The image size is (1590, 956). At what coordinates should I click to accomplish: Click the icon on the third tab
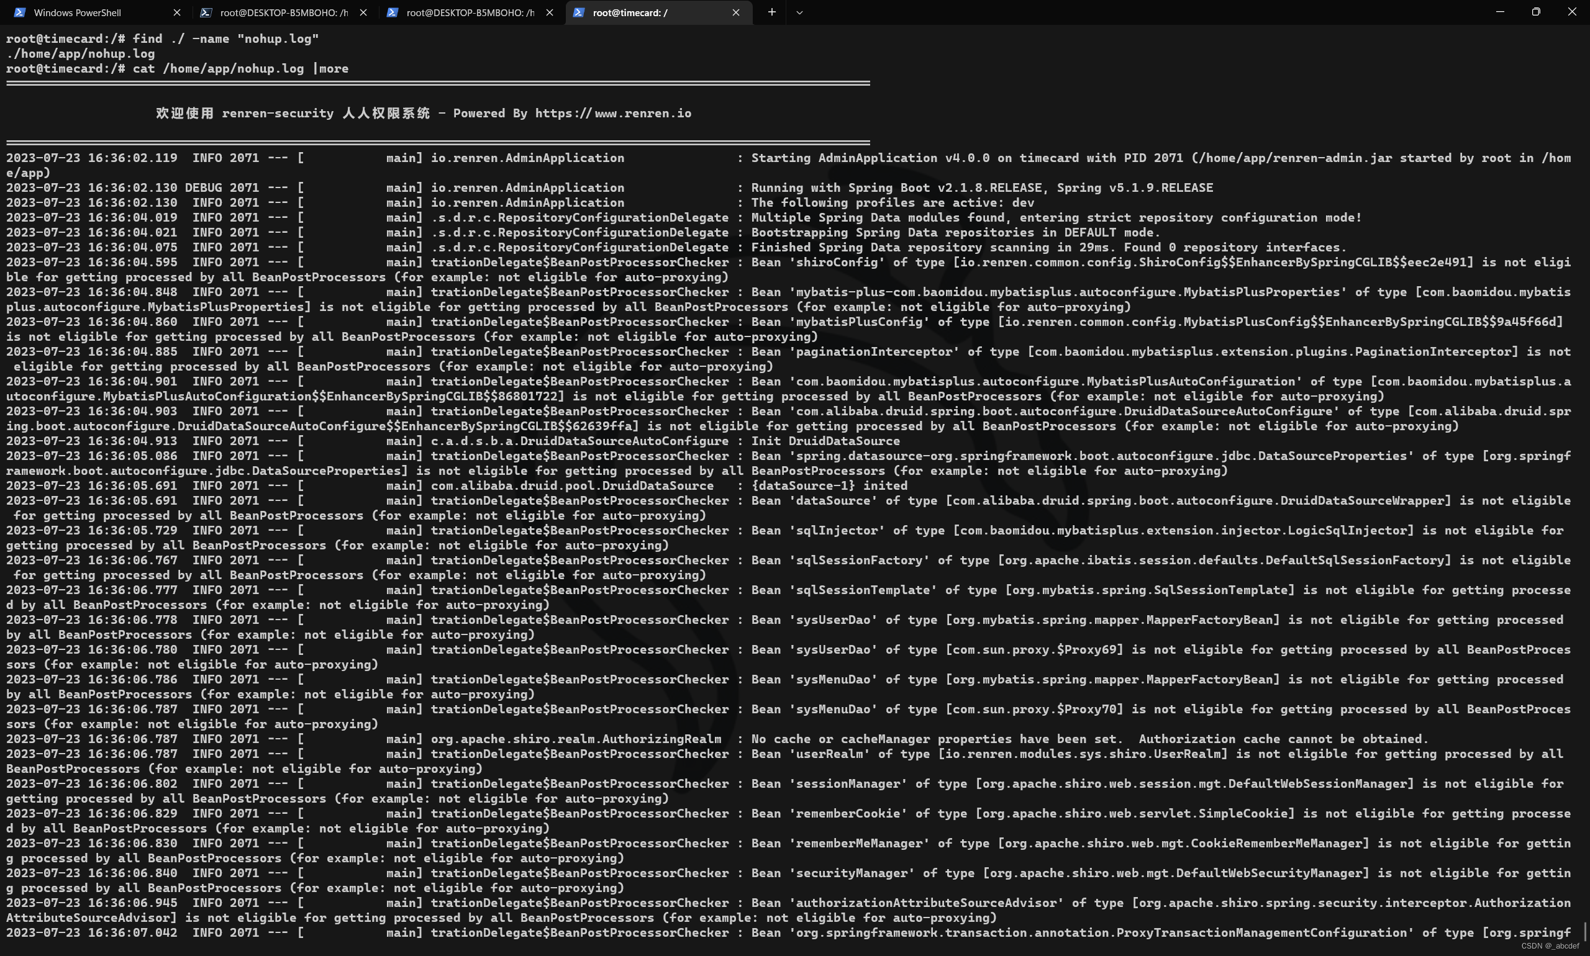click(x=392, y=12)
